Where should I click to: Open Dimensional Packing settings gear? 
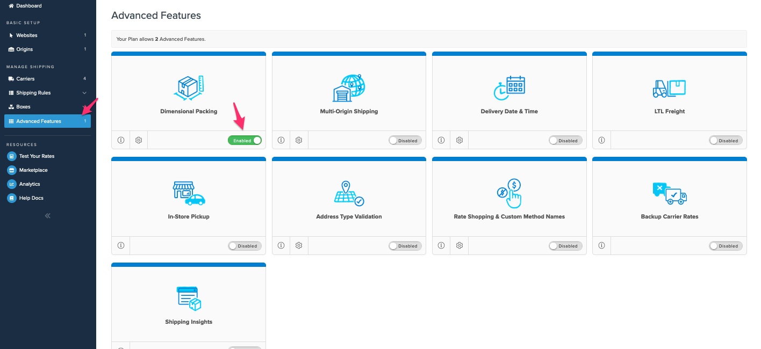tap(139, 141)
